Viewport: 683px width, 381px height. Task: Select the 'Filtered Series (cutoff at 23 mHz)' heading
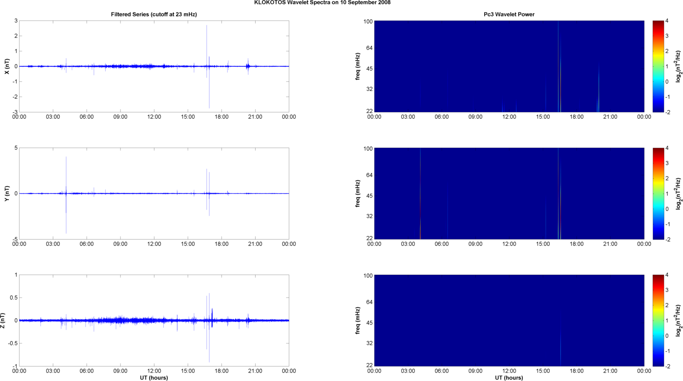coord(154,14)
